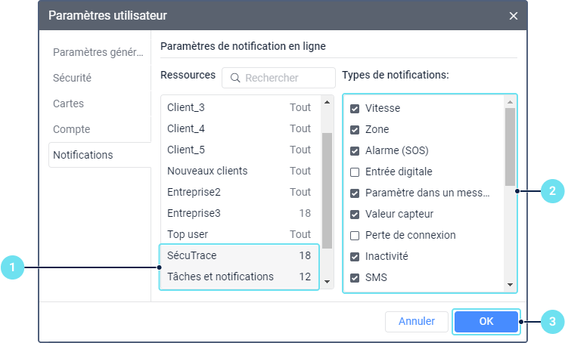Switch to the Cartes tab
Screen dimensions: 565x343
(x=69, y=104)
